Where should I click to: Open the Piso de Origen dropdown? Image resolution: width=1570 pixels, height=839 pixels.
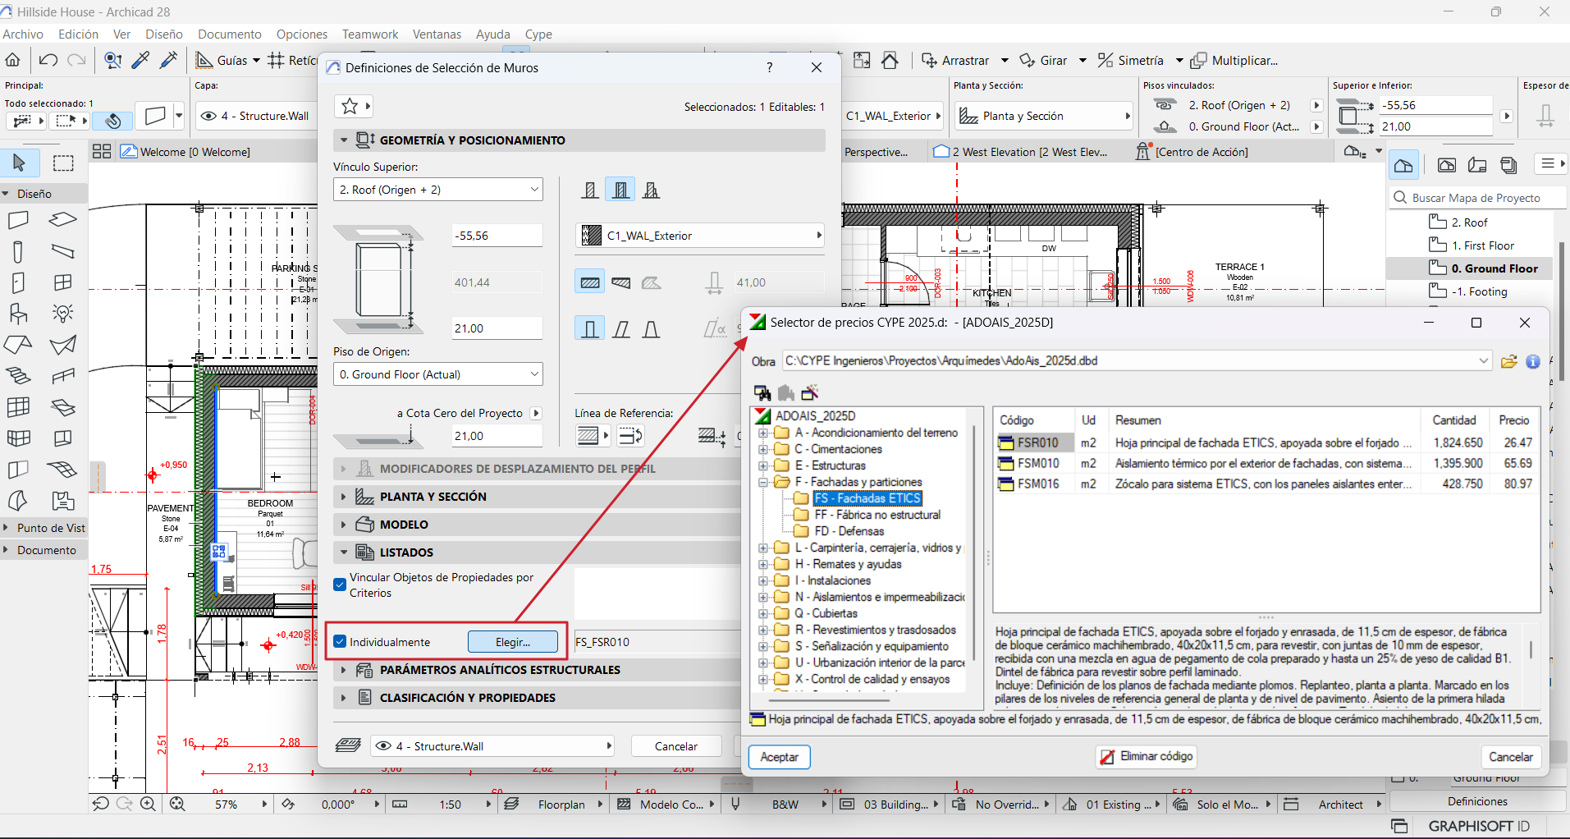pos(438,374)
